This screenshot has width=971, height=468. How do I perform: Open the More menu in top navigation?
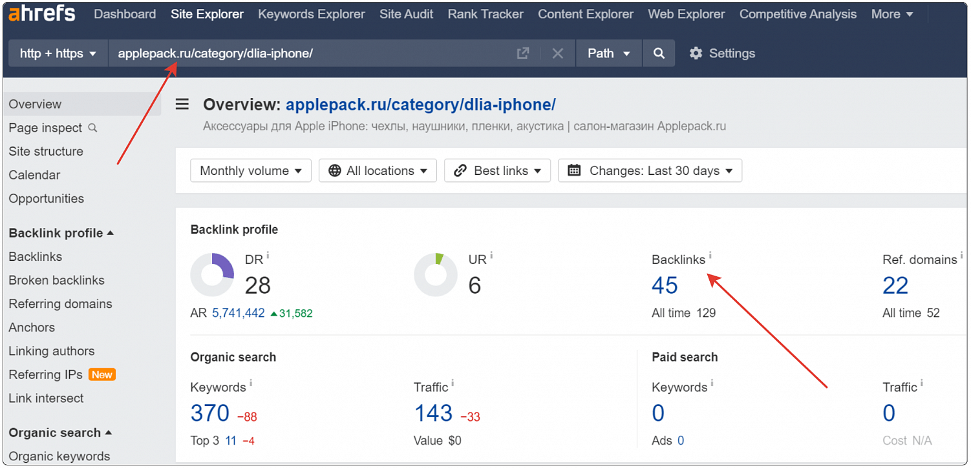tap(891, 14)
